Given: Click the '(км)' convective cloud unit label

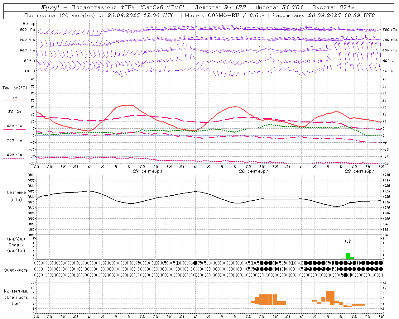Looking at the screenshot, I should pyautogui.click(x=16, y=303).
